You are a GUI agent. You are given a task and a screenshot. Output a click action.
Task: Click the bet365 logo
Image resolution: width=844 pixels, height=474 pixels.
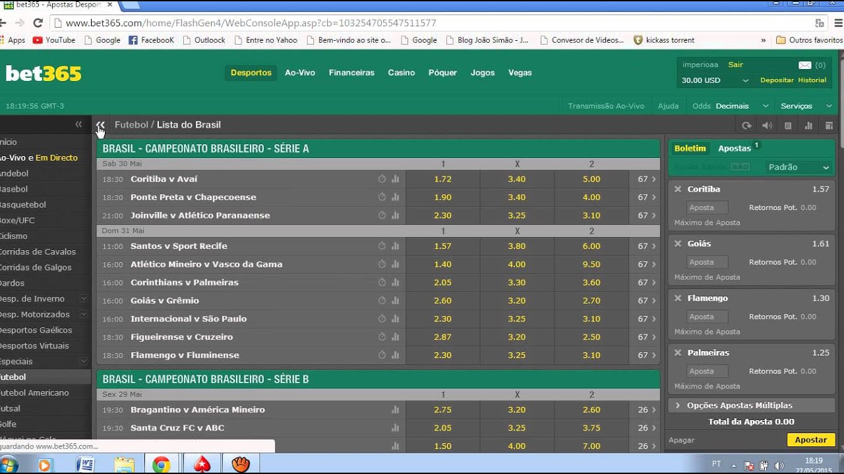click(x=44, y=73)
